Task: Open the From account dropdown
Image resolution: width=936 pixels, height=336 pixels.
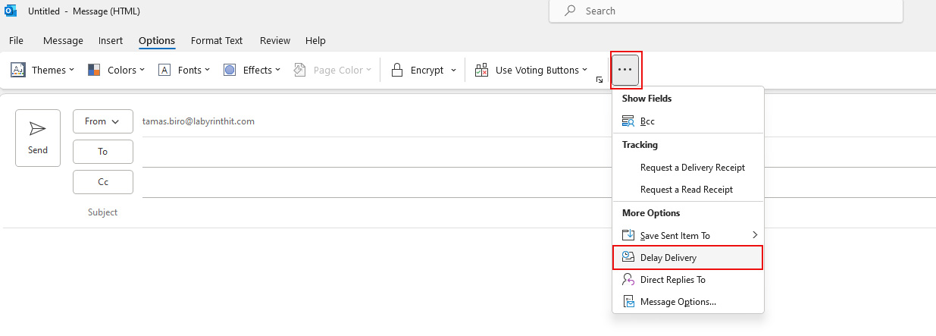Action: click(x=103, y=121)
